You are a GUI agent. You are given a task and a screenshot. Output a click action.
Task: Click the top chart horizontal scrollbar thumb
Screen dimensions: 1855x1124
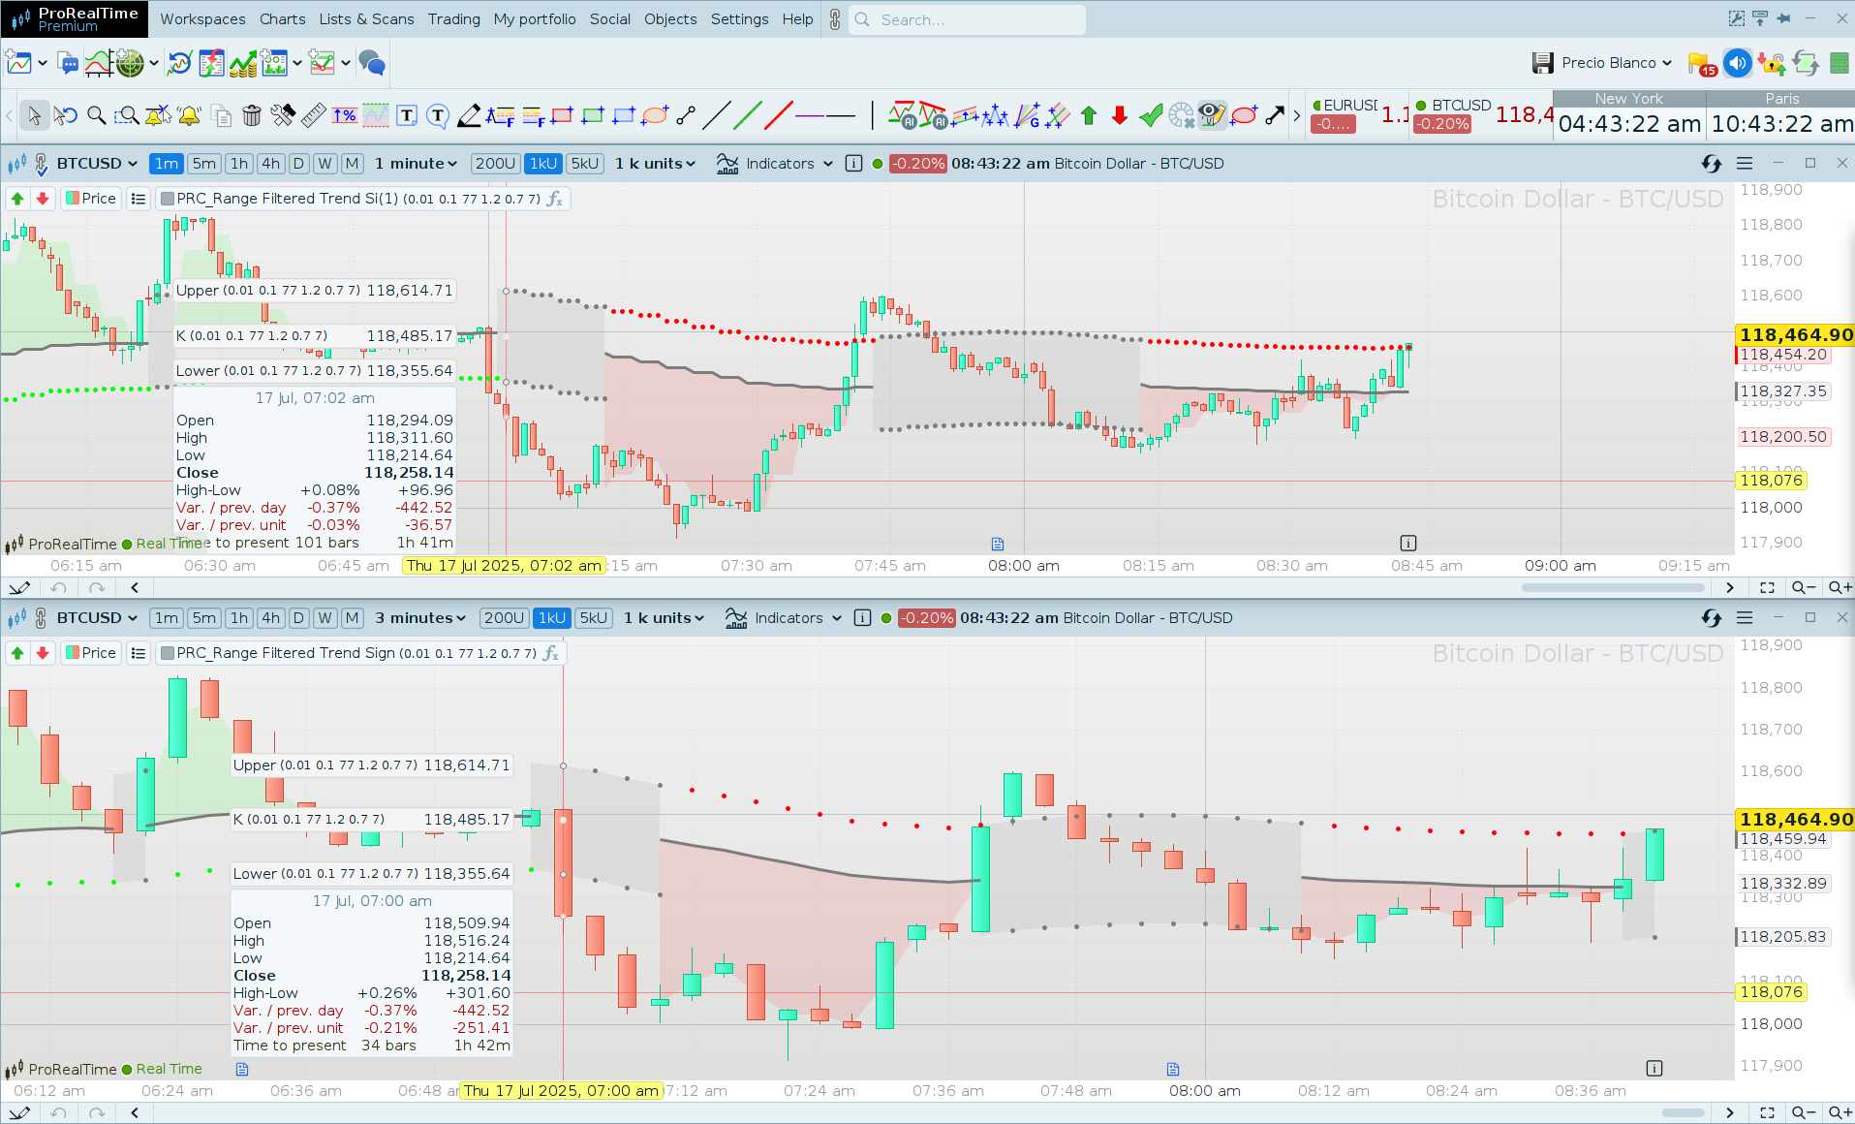(x=1612, y=588)
